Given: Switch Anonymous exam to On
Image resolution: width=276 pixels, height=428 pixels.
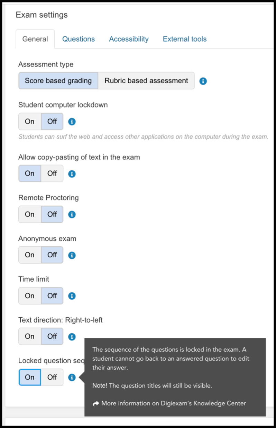Looking at the screenshot, I should [x=30, y=255].
